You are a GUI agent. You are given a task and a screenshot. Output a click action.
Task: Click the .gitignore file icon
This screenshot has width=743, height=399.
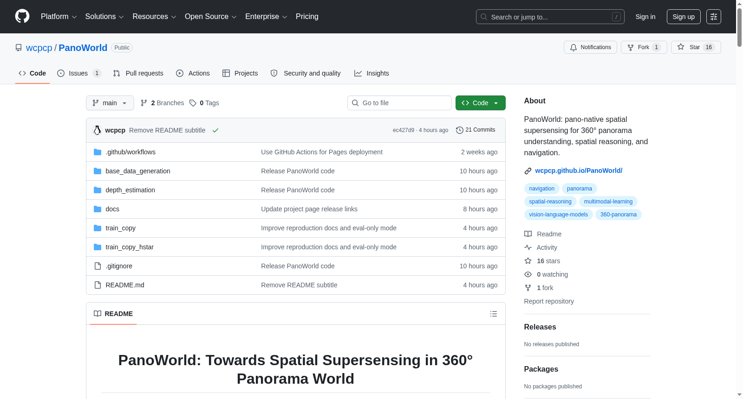98,266
